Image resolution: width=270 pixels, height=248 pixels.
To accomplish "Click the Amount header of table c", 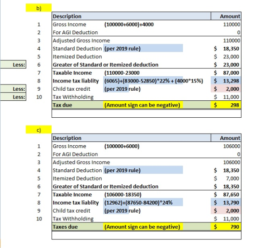I will pyautogui.click(x=230, y=138).
